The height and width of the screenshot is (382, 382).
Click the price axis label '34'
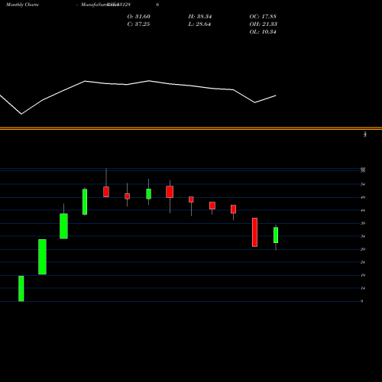click(x=363, y=236)
